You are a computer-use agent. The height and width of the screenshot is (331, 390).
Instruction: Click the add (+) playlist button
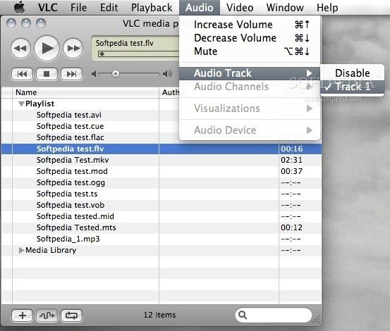coord(22,316)
